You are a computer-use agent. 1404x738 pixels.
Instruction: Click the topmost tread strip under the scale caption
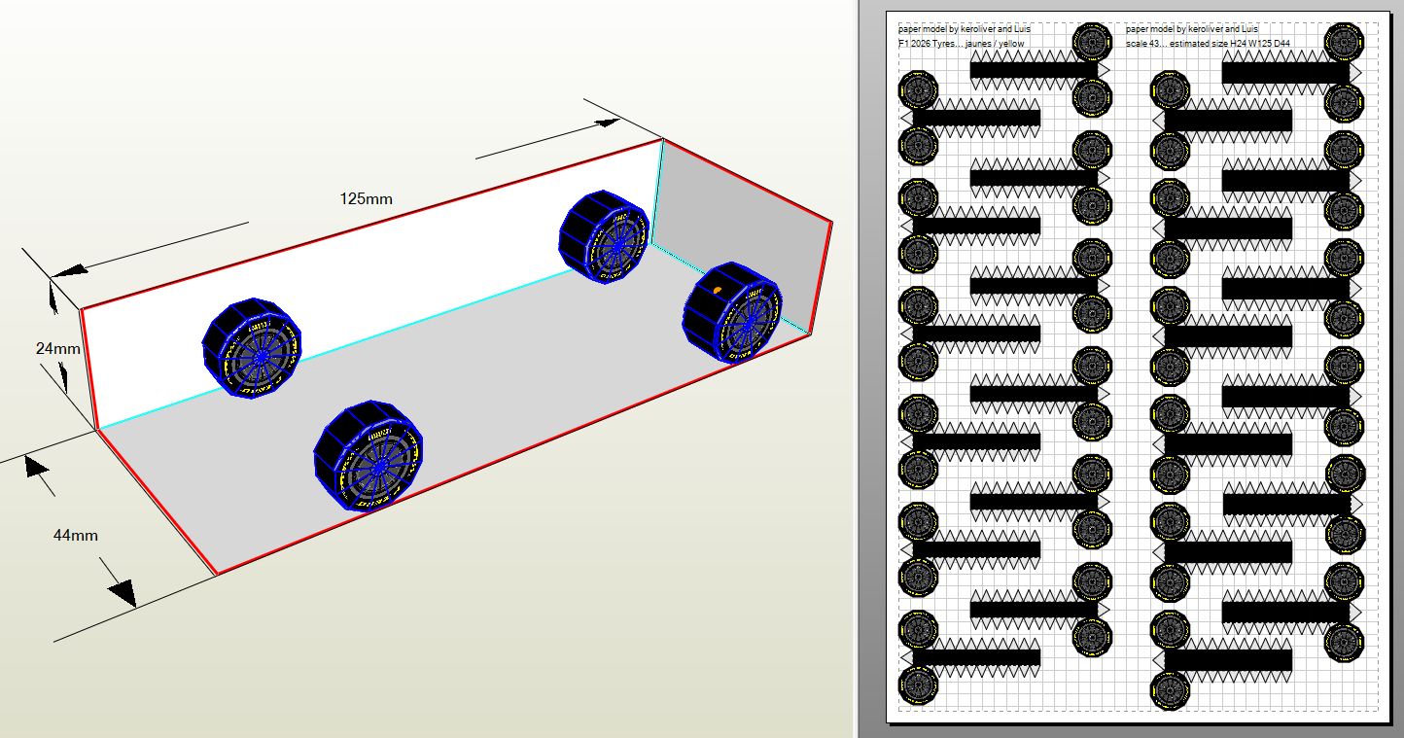[x=1283, y=72]
